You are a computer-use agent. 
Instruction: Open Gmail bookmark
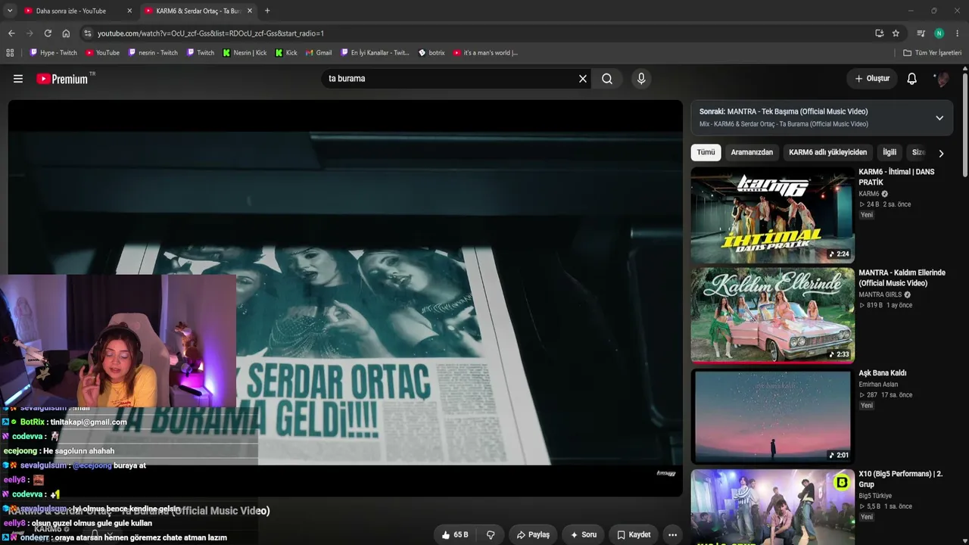[318, 53]
